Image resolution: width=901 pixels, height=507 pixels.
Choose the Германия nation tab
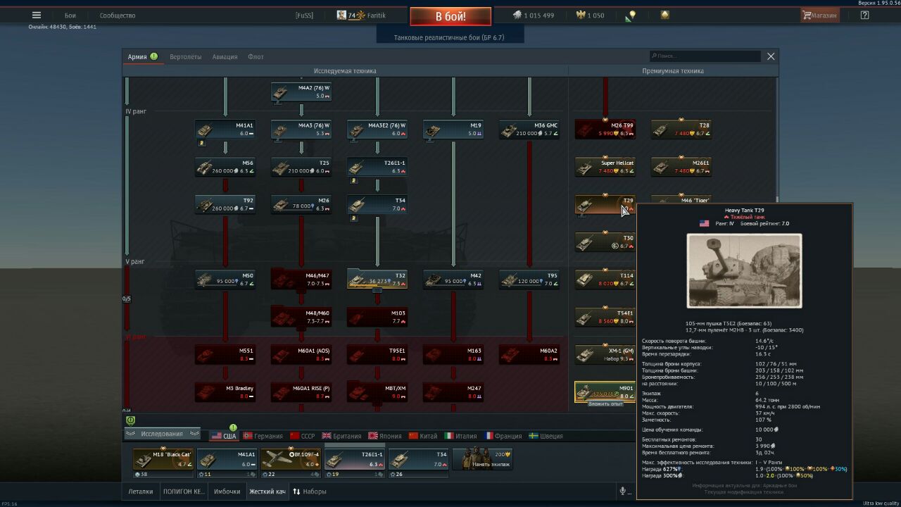click(263, 436)
